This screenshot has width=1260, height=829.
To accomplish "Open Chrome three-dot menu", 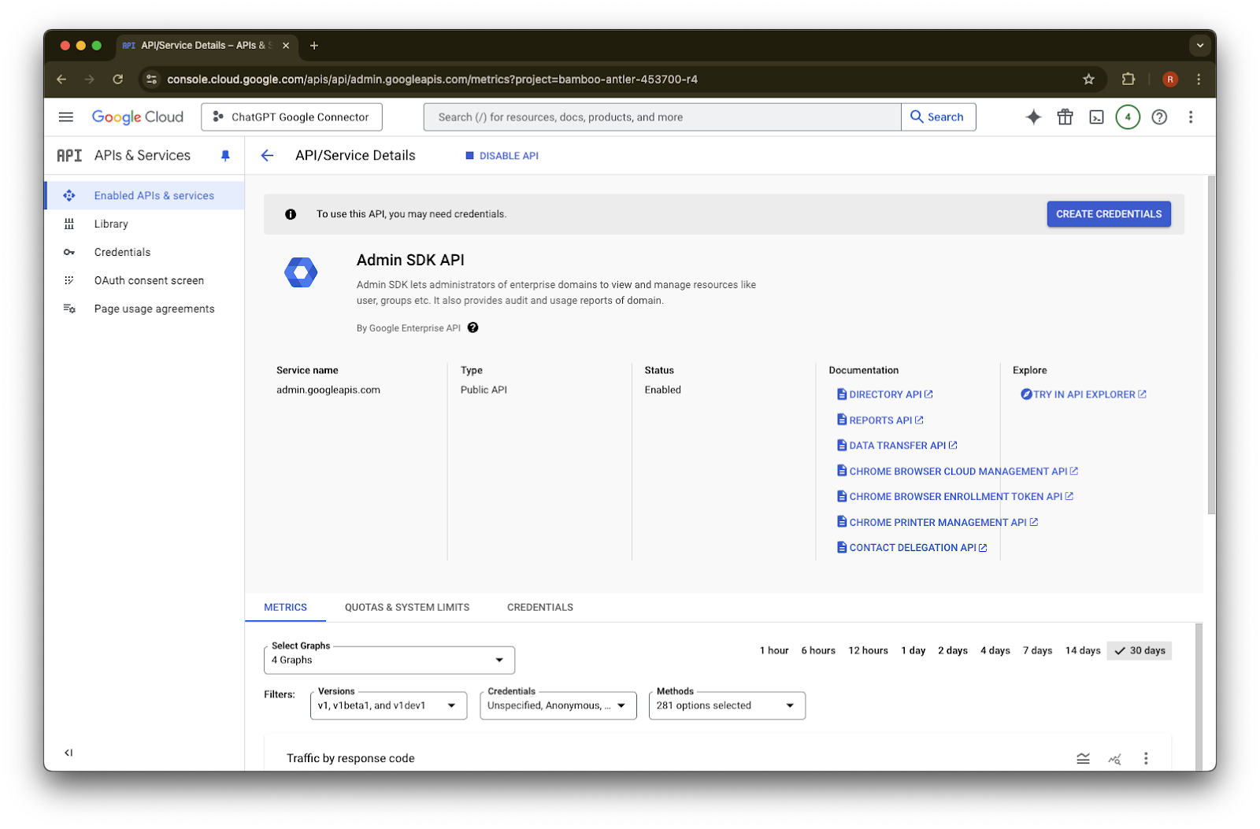I will click(1199, 79).
